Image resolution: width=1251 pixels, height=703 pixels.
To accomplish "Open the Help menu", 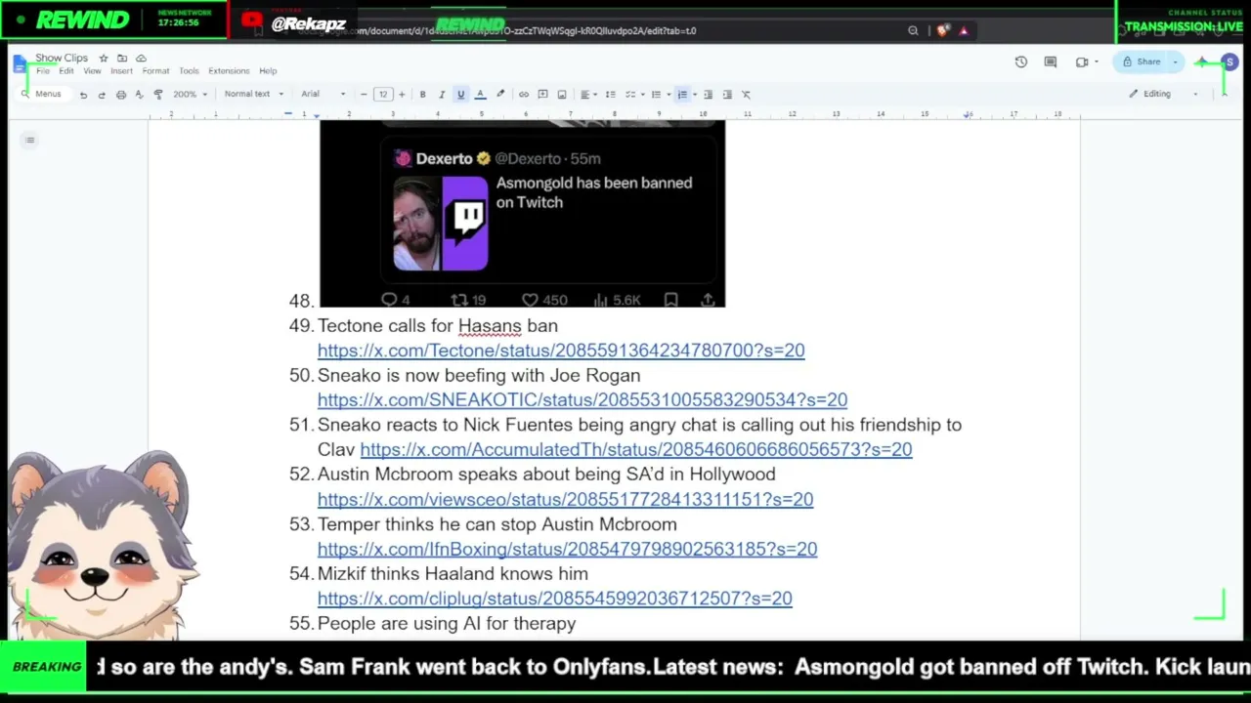I will coord(268,71).
